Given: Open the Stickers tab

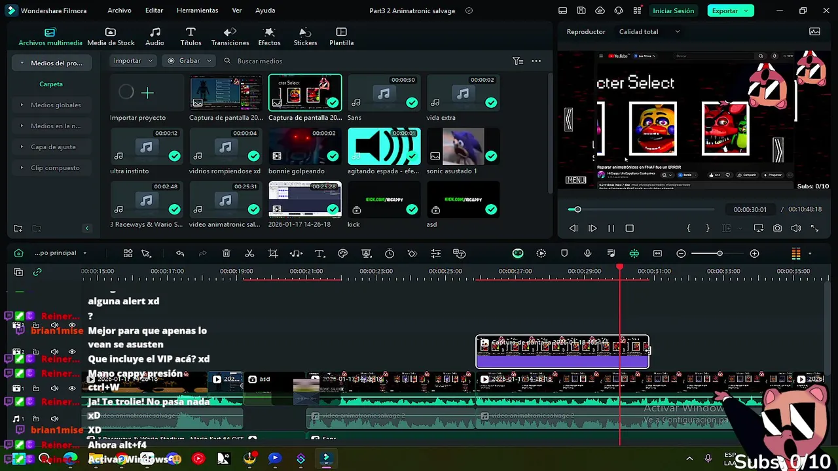Looking at the screenshot, I should click(x=305, y=37).
